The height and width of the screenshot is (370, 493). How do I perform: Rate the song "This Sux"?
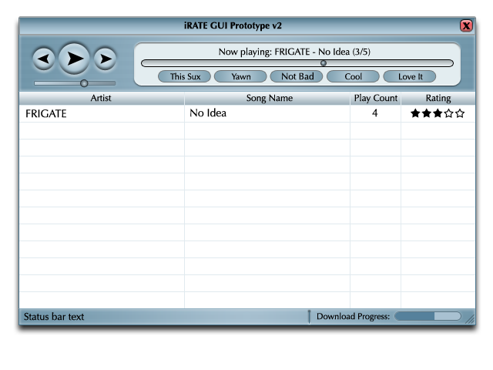click(x=185, y=76)
